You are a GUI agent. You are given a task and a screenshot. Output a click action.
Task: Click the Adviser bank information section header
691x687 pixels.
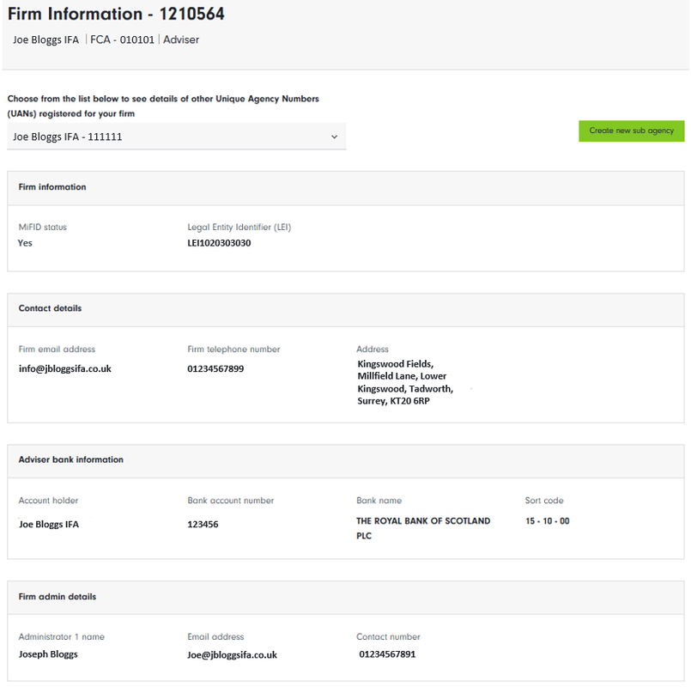click(71, 459)
